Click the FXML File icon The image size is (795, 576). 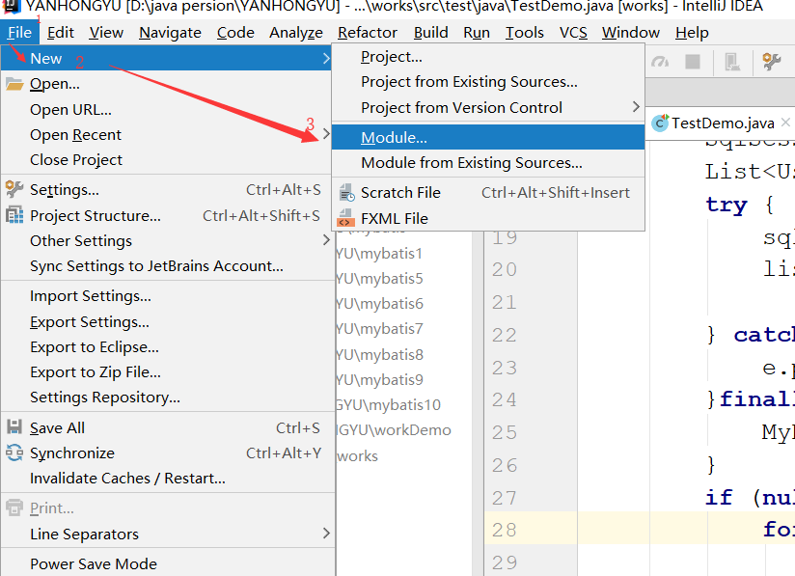[344, 219]
